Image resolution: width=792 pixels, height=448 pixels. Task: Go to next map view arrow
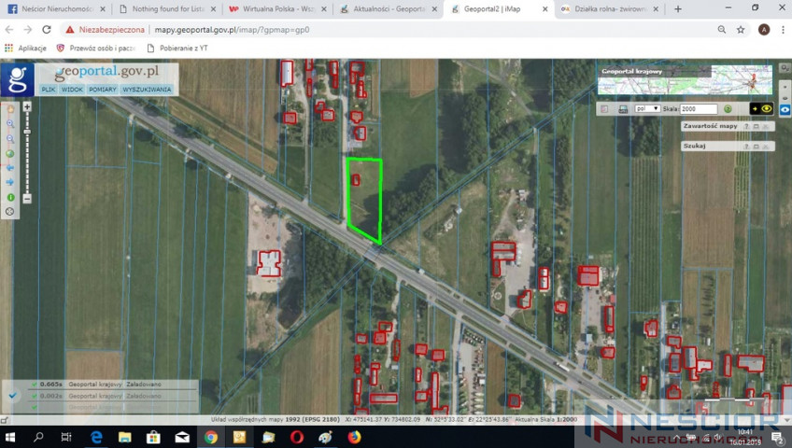pyautogui.click(x=10, y=182)
